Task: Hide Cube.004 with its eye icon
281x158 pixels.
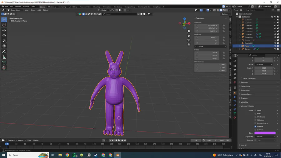Action: (x=275, y=26)
